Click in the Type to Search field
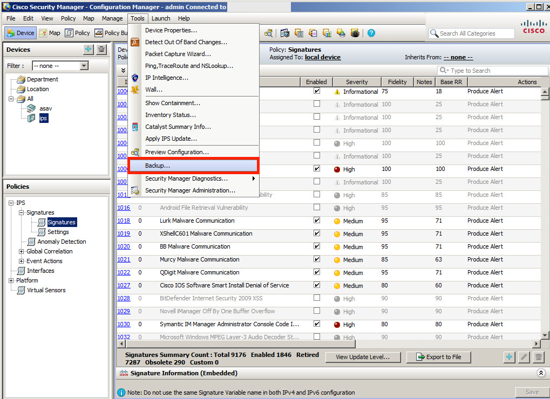 (x=492, y=71)
